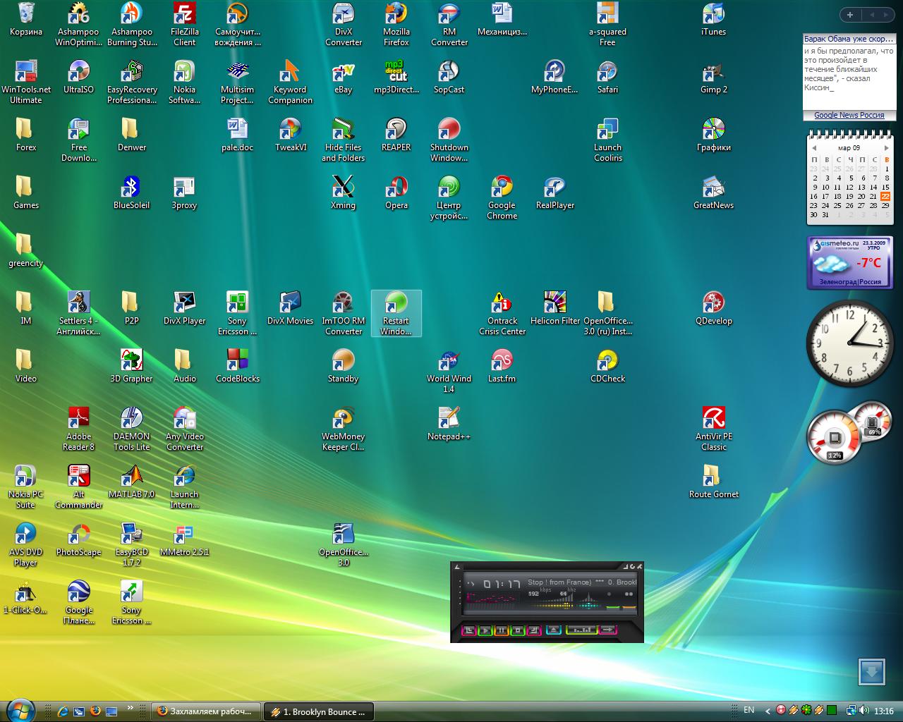
Task: Start REAPER audio editor
Action: (396, 132)
